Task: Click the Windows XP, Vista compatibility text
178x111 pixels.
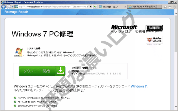Action: 104,74
